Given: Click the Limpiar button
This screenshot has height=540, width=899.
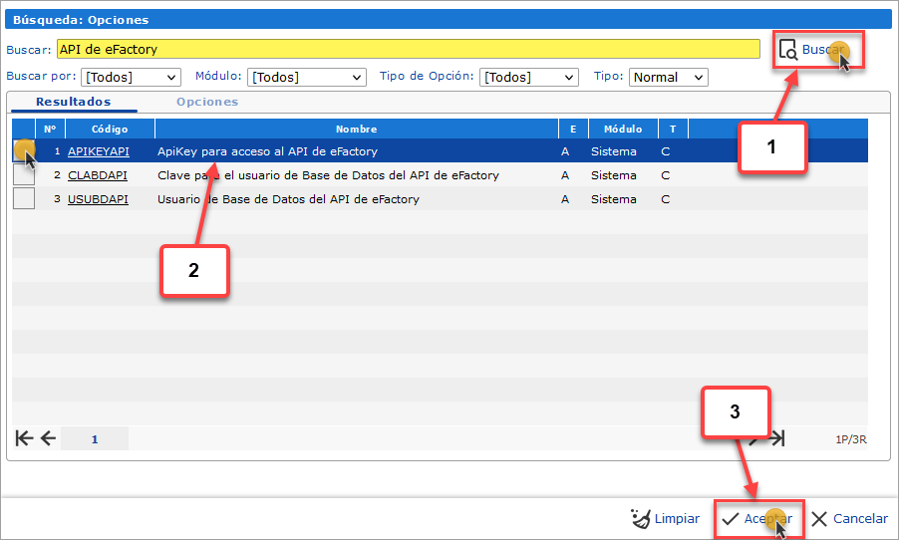Looking at the screenshot, I should click(x=665, y=518).
